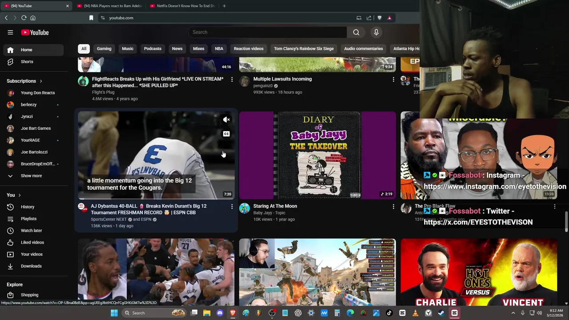The height and width of the screenshot is (320, 569).
Task: Open History in the sidebar
Action: pyautogui.click(x=33, y=207)
